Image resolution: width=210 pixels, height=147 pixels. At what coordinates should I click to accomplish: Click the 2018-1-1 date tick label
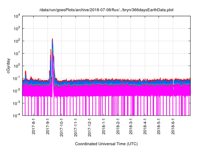point(104,126)
